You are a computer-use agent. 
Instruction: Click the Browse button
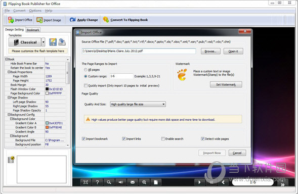(x=210, y=51)
